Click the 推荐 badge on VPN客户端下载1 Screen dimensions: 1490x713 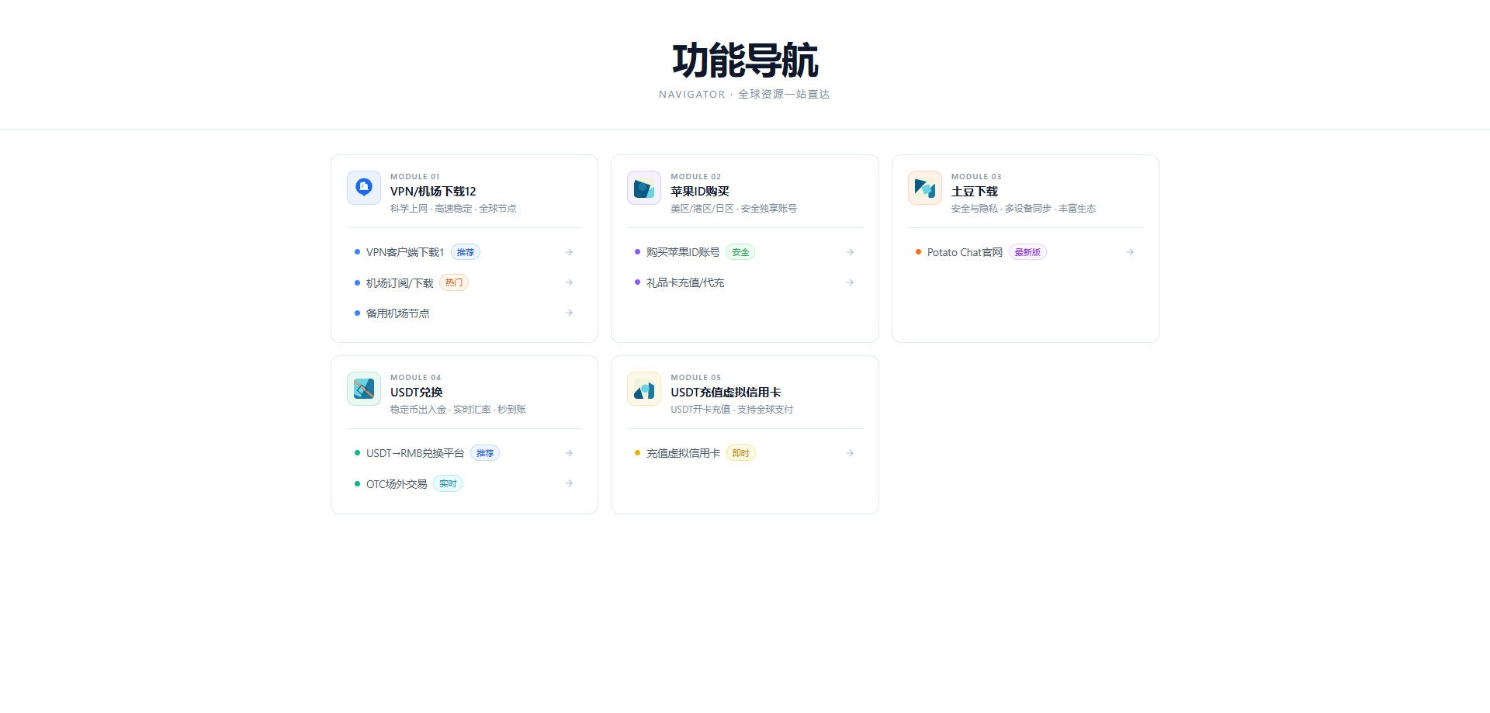[466, 252]
